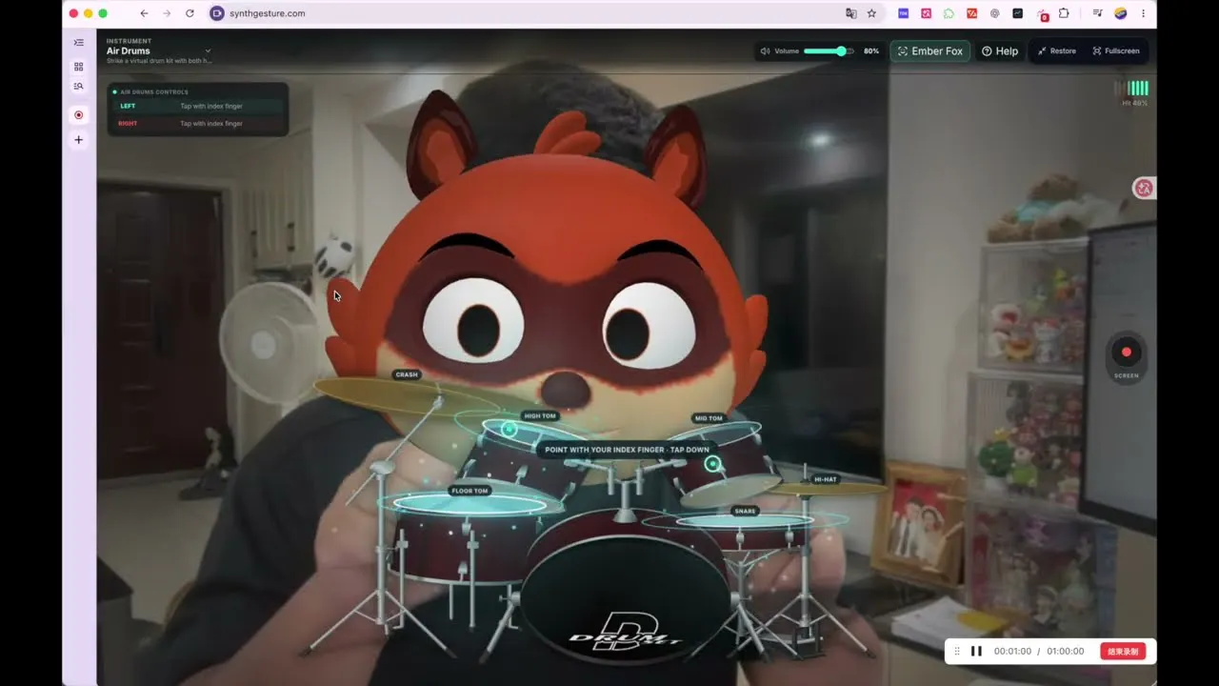Click the blue-purple extension icon in toolbar
Image resolution: width=1219 pixels, height=686 pixels.
904,13
